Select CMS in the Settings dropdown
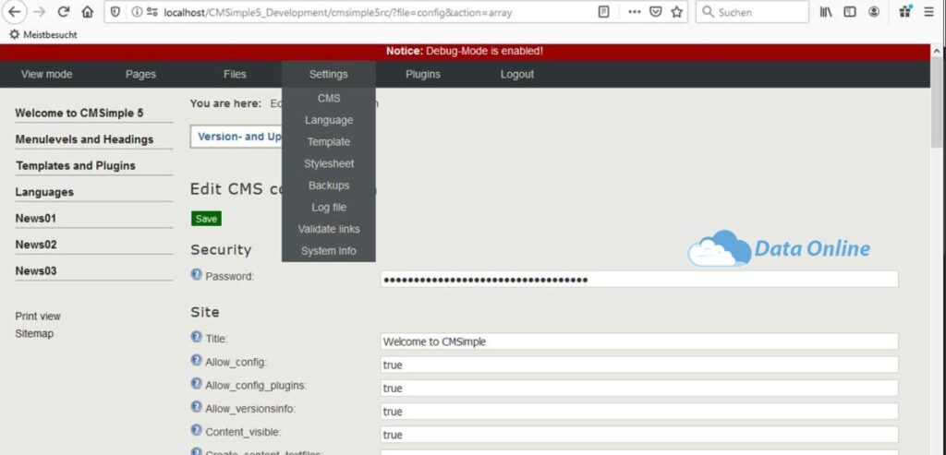946x455 pixels. [x=329, y=98]
